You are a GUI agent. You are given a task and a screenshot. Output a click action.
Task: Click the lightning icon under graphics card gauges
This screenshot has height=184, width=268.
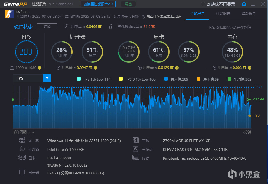pyautogui.click(x=140, y=68)
